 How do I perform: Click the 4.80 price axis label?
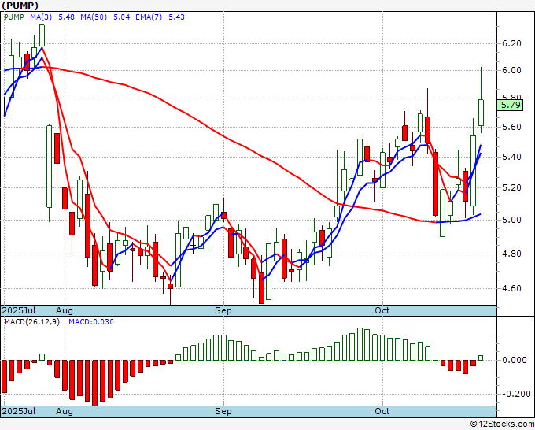pyautogui.click(x=511, y=254)
